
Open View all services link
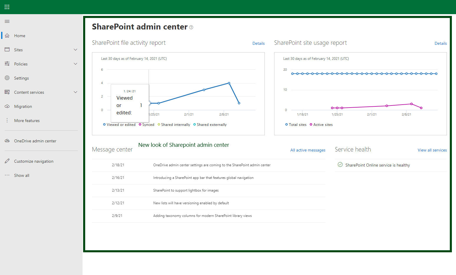pos(432,150)
